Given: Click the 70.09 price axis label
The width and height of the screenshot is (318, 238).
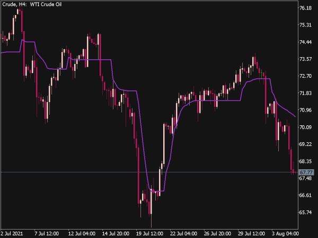Looking at the screenshot, I should 305,127.
